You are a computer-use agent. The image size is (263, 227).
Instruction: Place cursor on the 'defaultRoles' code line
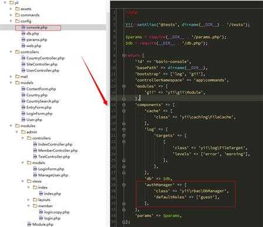187,197
